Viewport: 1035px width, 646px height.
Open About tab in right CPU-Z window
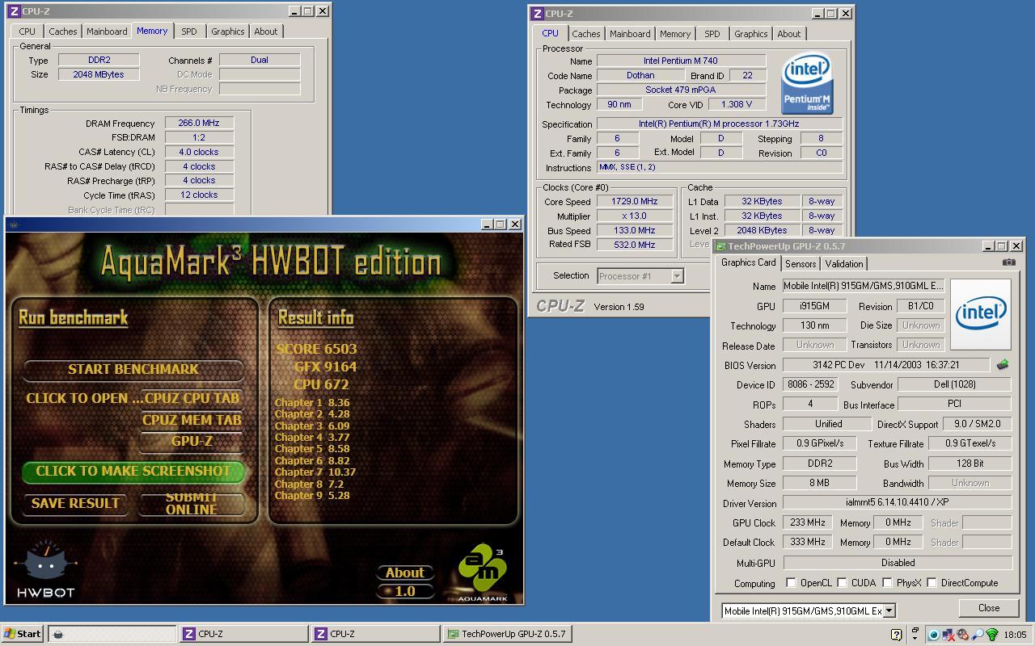point(788,34)
